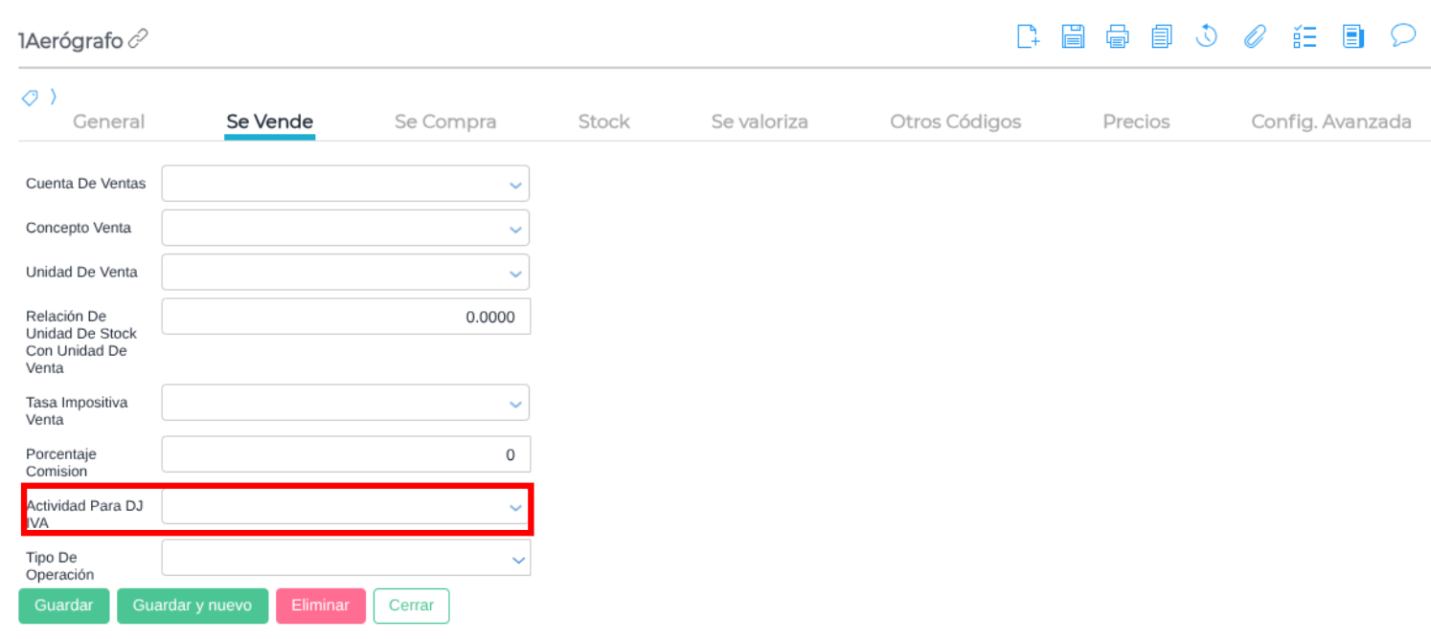Image resolution: width=1431 pixels, height=639 pixels.
Task: Click the new document icon
Action: tap(1027, 37)
